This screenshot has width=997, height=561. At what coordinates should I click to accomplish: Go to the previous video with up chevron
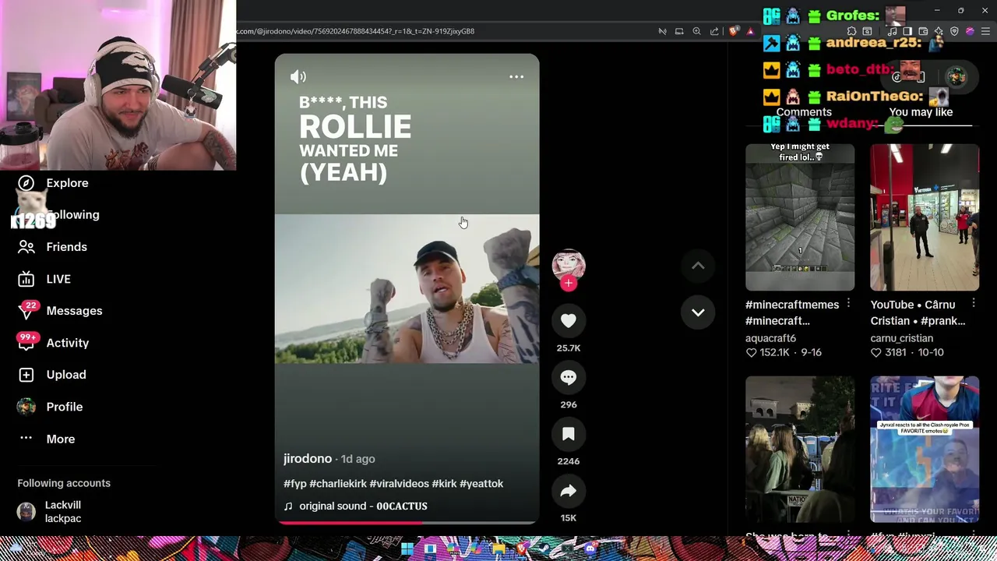pos(698,266)
